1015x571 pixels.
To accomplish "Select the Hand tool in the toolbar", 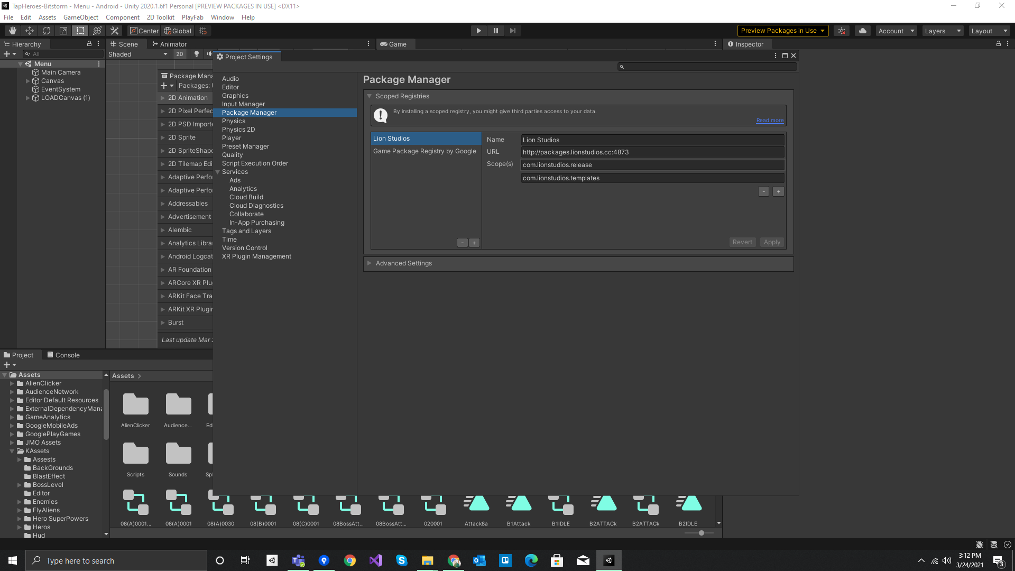I will point(13,31).
